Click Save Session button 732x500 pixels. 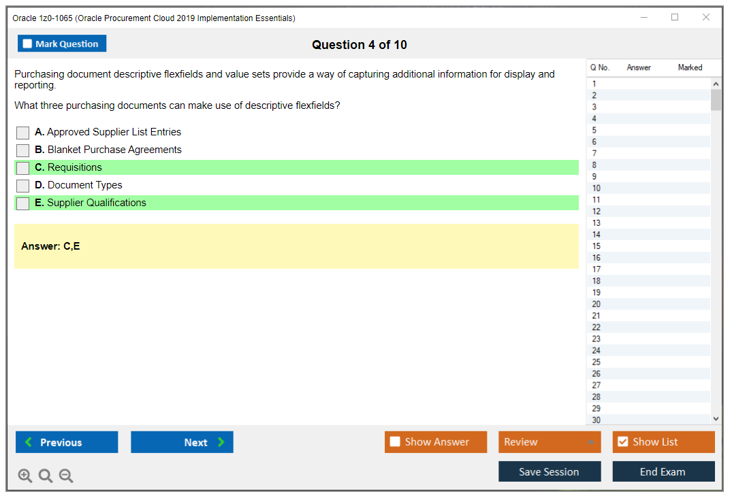(550, 472)
